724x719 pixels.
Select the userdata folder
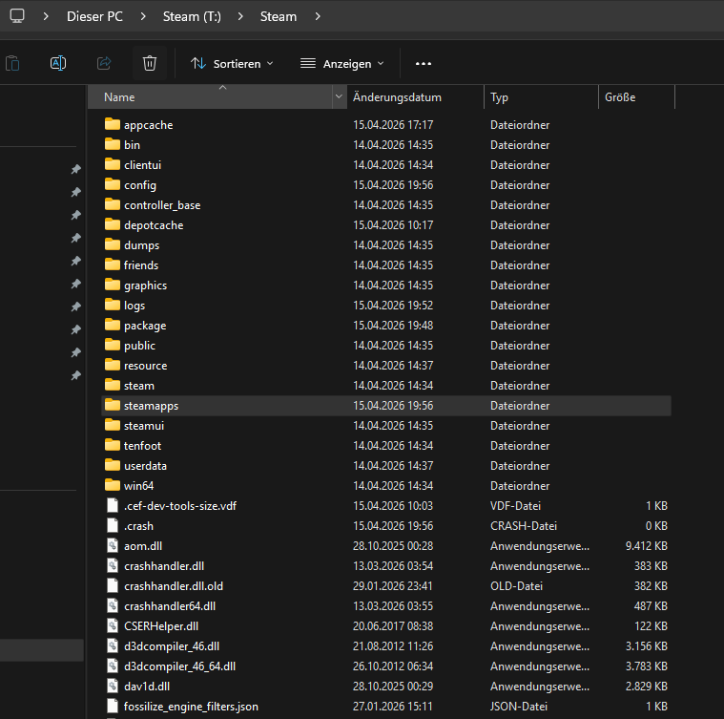145,466
